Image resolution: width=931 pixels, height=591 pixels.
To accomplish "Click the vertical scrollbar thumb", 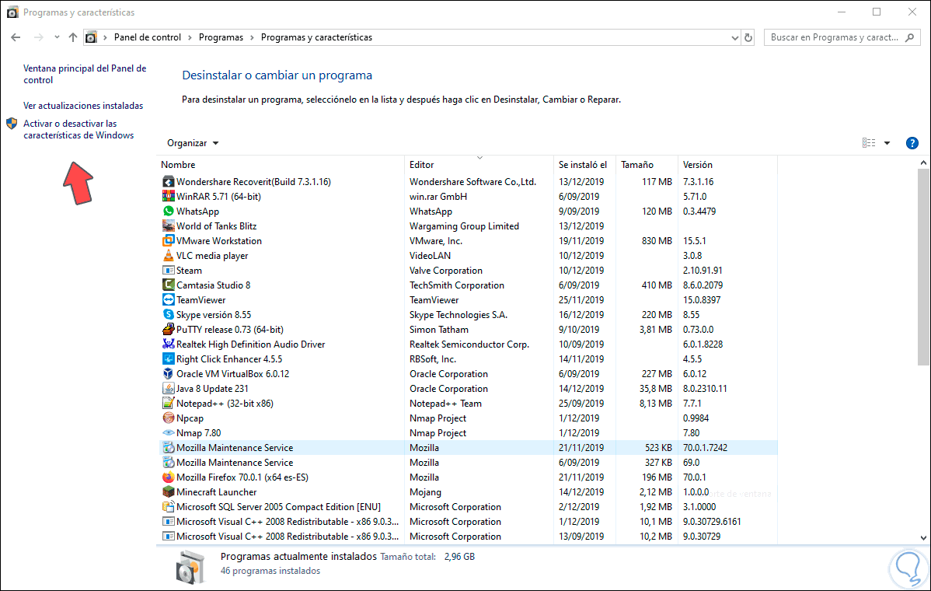I will click(x=923, y=268).
